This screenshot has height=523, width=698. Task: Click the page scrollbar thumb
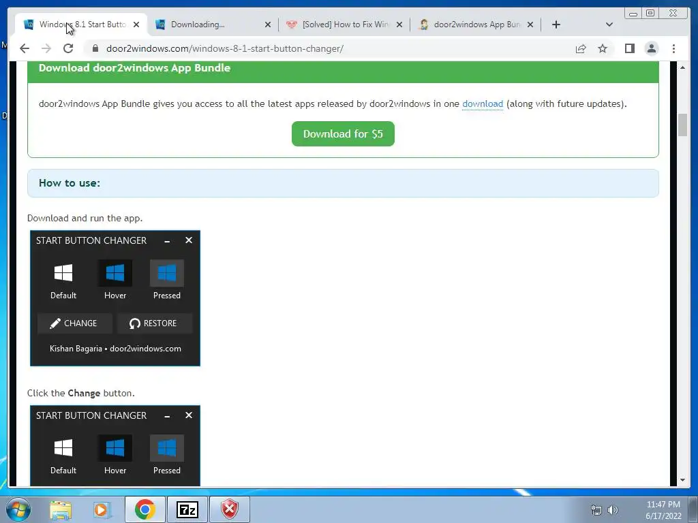click(x=682, y=125)
